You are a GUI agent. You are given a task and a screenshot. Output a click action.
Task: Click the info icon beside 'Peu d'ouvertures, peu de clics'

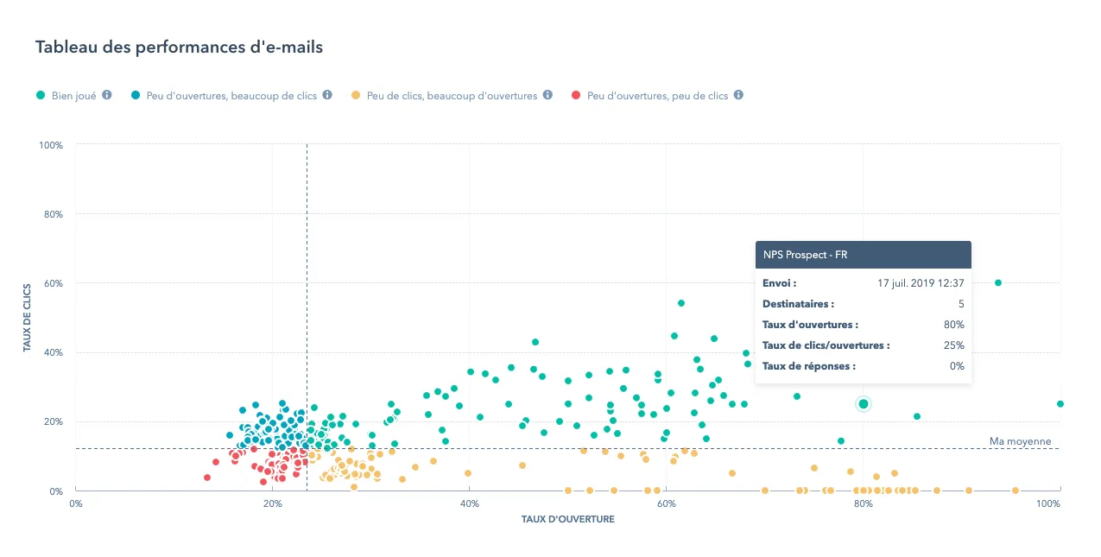click(x=738, y=95)
